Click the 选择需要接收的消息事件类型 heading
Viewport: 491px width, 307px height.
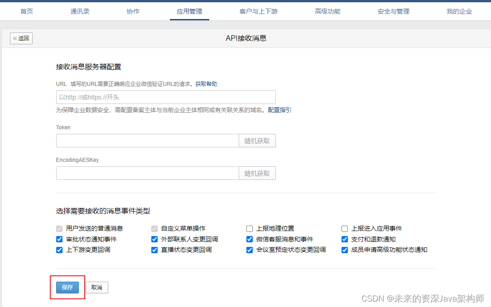click(103, 211)
